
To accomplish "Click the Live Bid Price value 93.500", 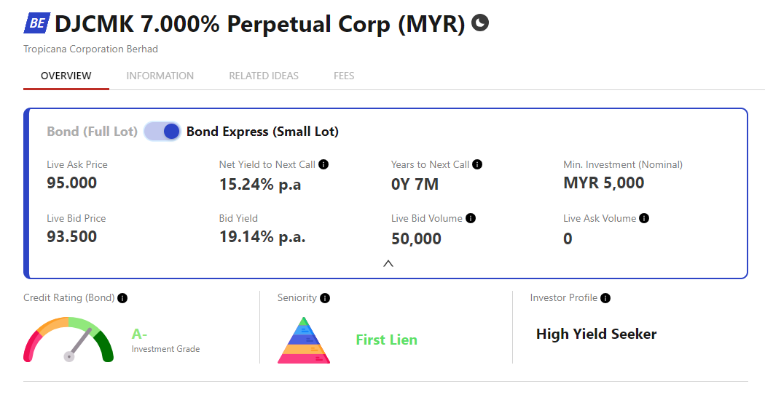I will point(71,237).
